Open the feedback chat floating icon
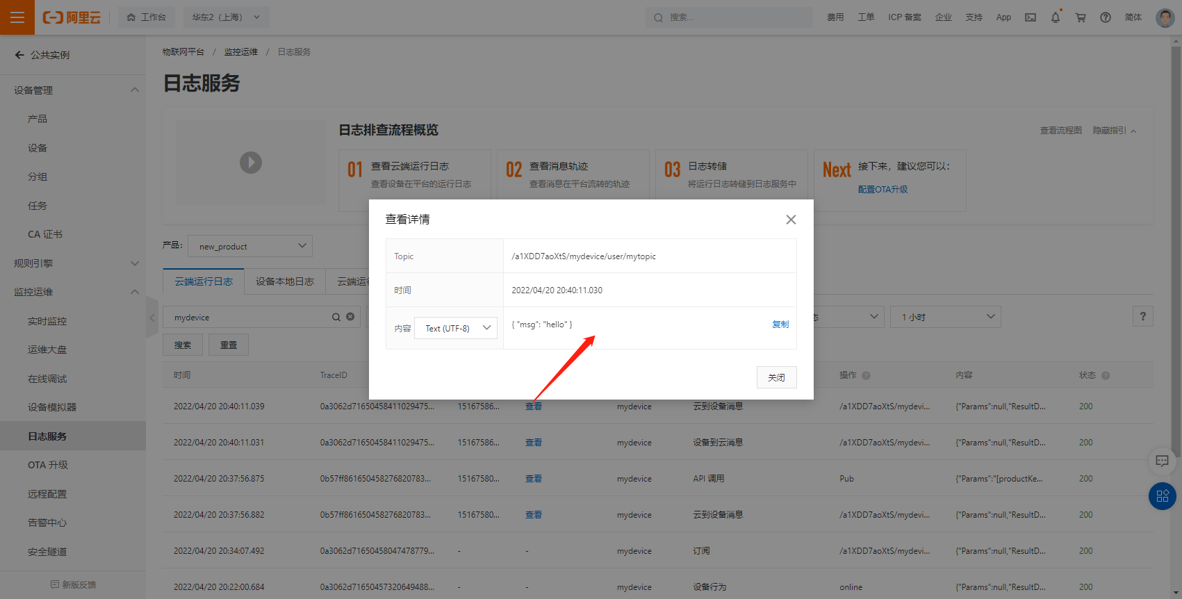This screenshot has height=599, width=1182. (1162, 461)
